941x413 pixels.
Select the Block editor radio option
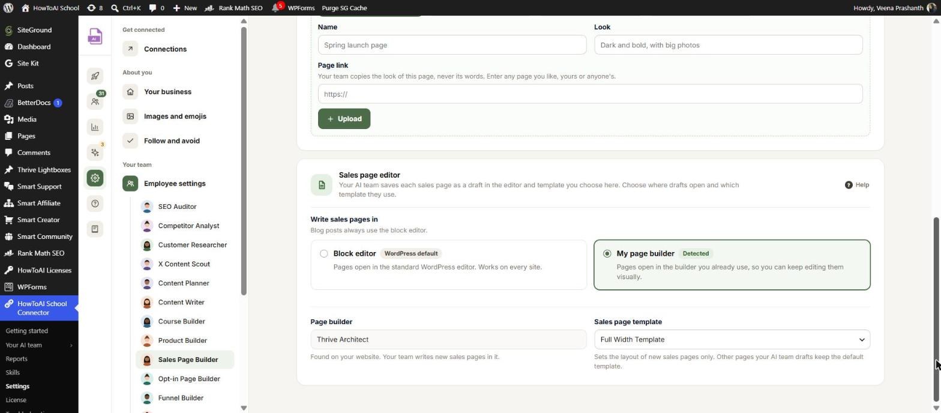(324, 254)
